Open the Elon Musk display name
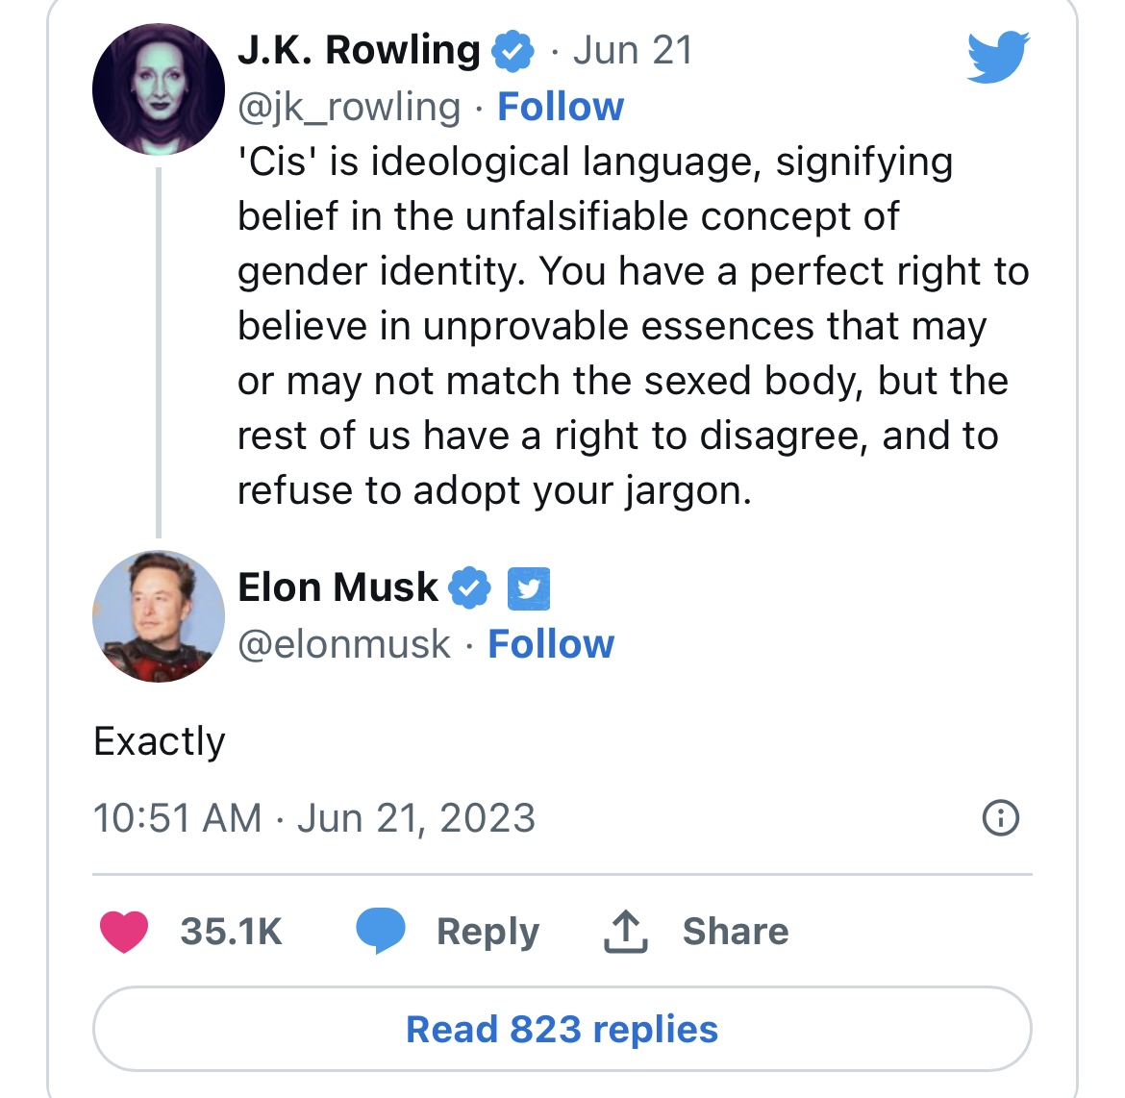The image size is (1125, 1098). (x=337, y=587)
